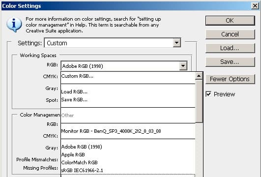Click the dropdown list scroll up arrow
The image size is (261, 177).
point(199,76)
